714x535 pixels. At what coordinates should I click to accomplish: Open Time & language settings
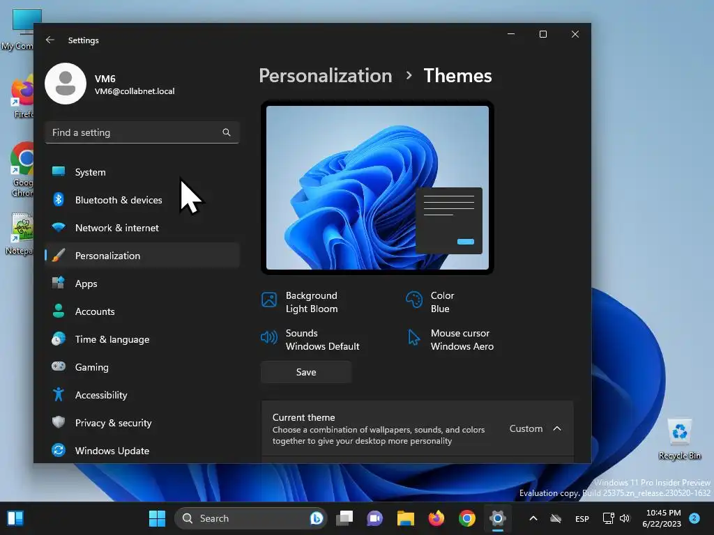pyautogui.click(x=142, y=339)
